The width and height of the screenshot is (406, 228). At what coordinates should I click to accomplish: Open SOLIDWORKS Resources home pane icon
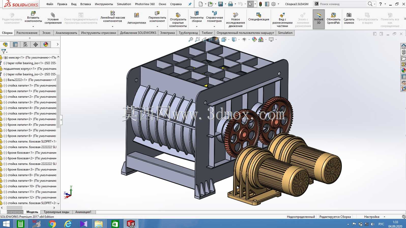click(403, 46)
